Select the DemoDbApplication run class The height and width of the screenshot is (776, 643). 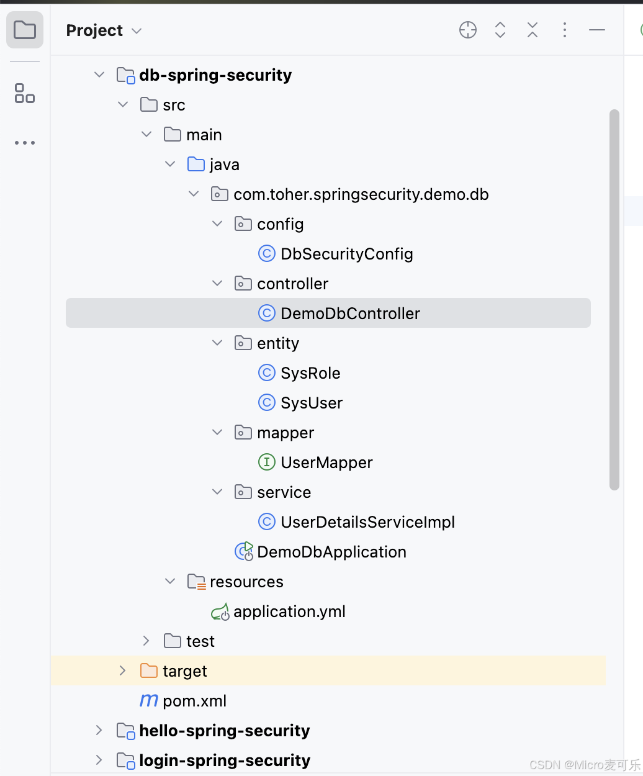(x=331, y=552)
